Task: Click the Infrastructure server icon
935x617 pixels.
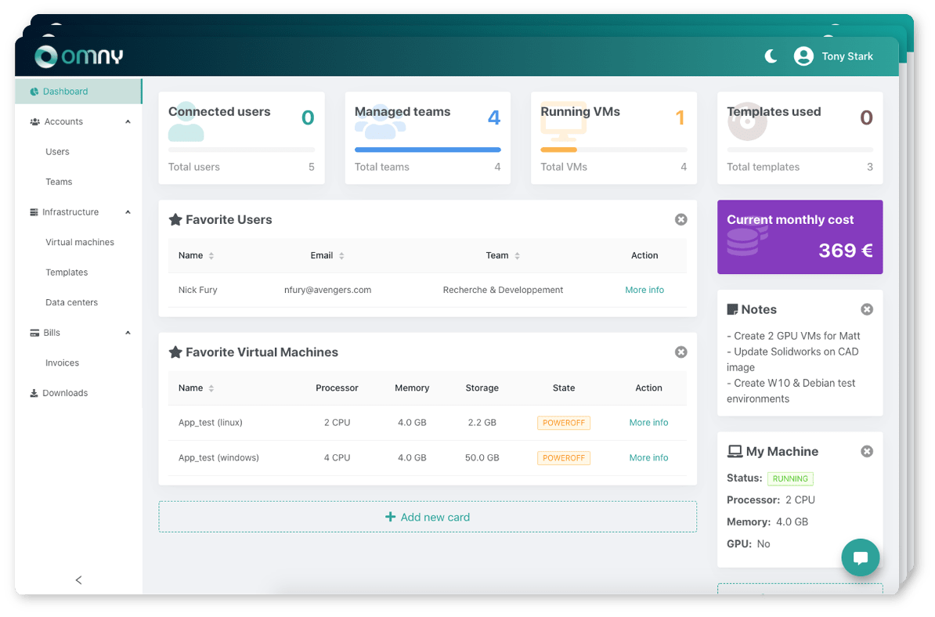Action: pyautogui.click(x=34, y=212)
